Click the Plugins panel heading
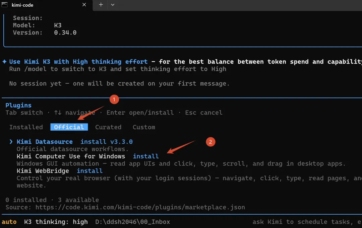The width and height of the screenshot is (362, 228). [x=18, y=105]
